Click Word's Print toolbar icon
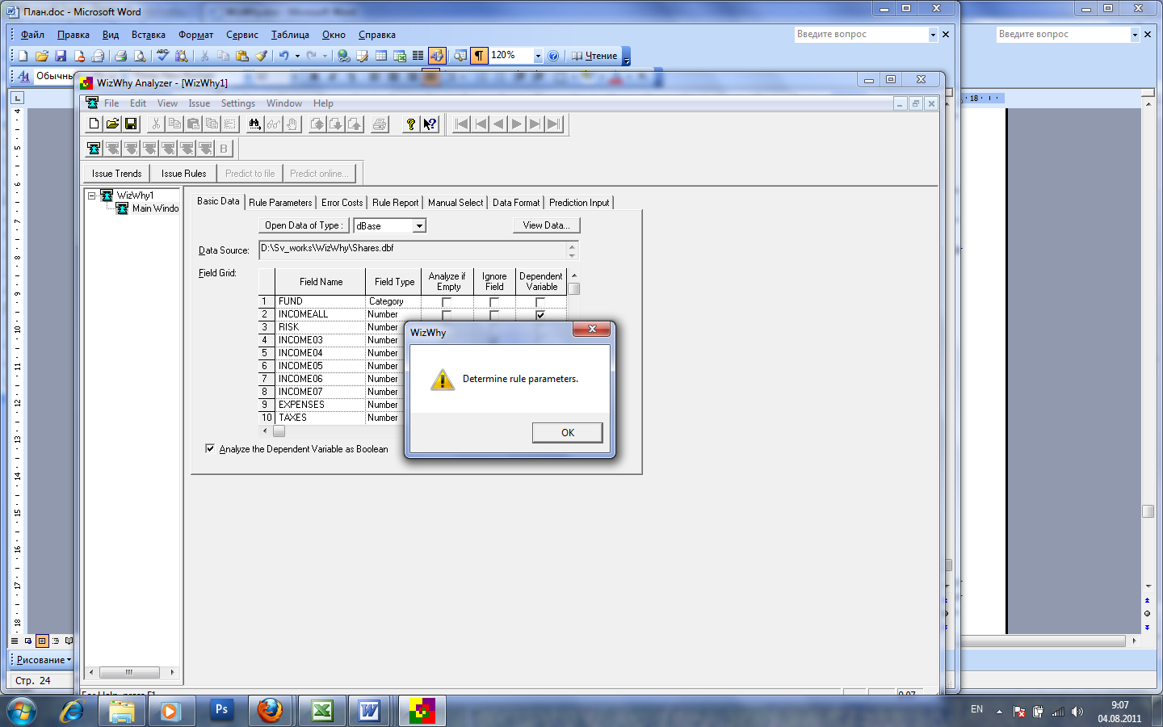1163x727 pixels. (120, 56)
